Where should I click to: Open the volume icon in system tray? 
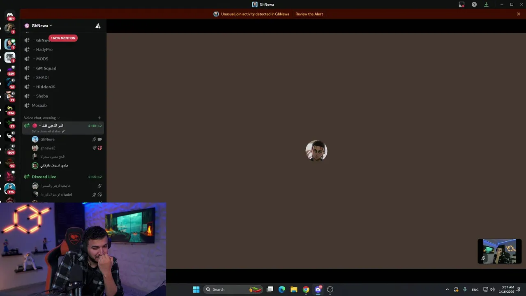492,289
